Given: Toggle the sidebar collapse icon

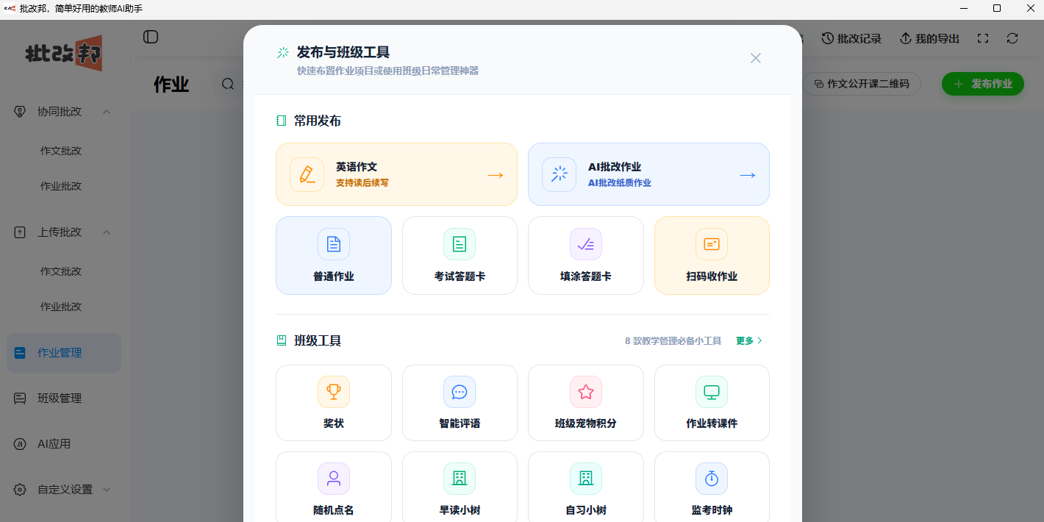Looking at the screenshot, I should [151, 37].
